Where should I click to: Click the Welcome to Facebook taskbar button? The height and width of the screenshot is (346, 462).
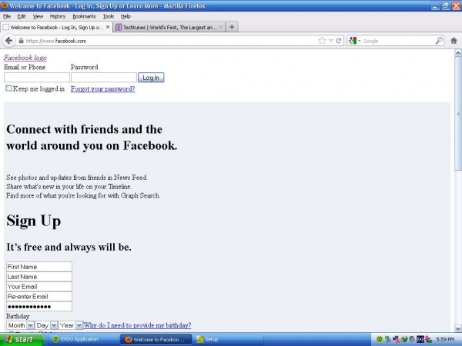tap(156, 339)
